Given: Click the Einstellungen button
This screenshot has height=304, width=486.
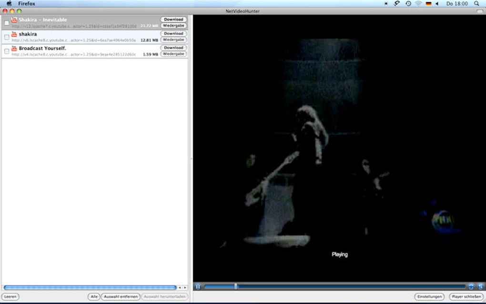Looking at the screenshot, I should pos(429,296).
